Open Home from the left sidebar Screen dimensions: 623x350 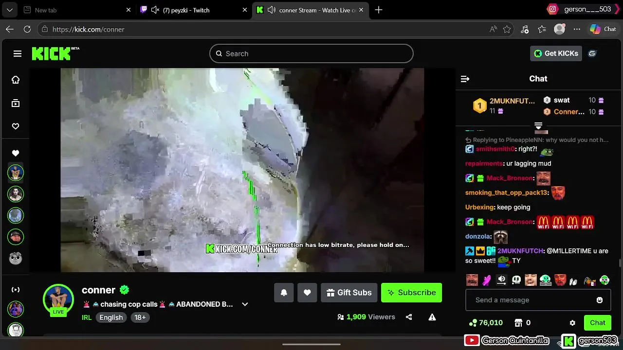[16, 80]
